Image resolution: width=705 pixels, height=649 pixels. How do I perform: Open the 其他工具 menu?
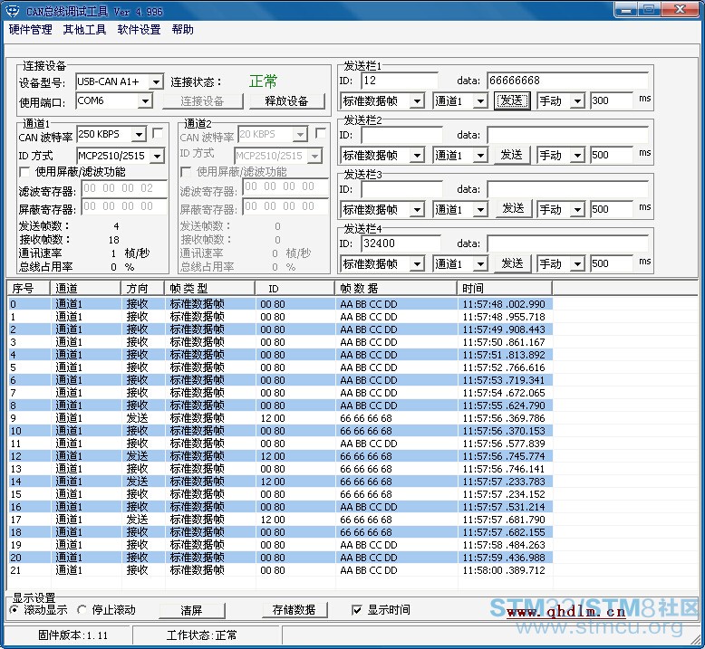tap(84, 30)
